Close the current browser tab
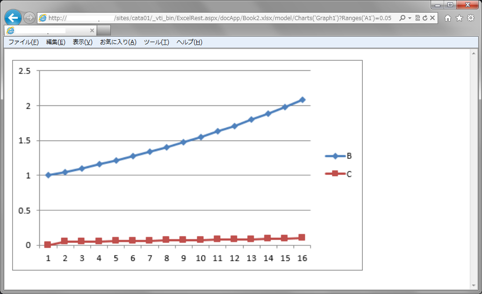This screenshot has height=294, width=482. coord(92,30)
